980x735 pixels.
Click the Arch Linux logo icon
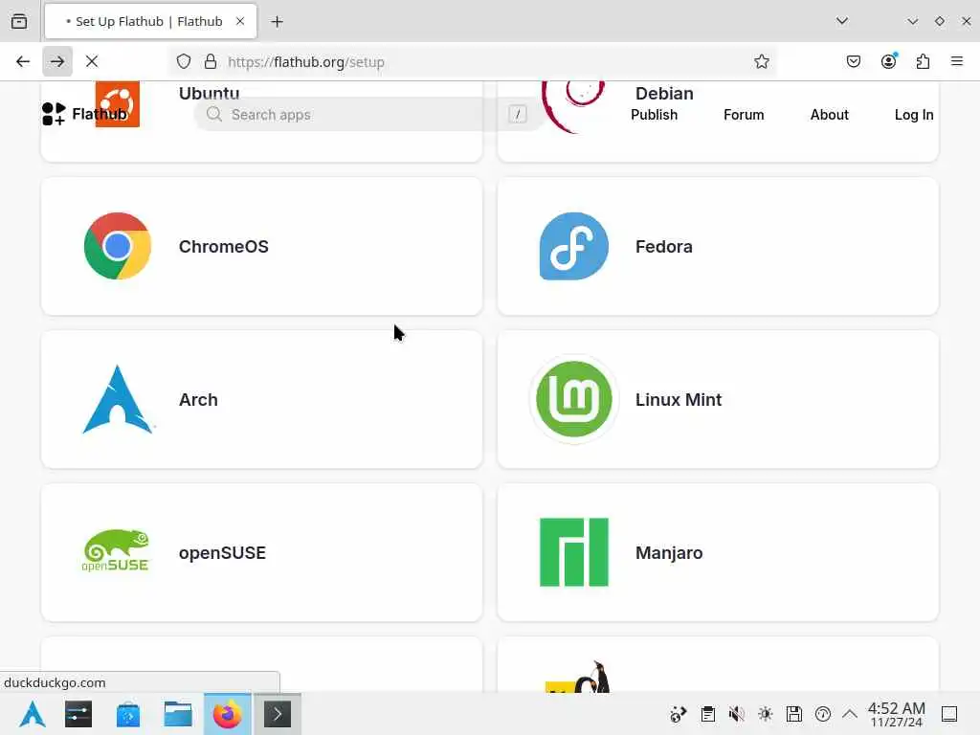click(x=118, y=399)
